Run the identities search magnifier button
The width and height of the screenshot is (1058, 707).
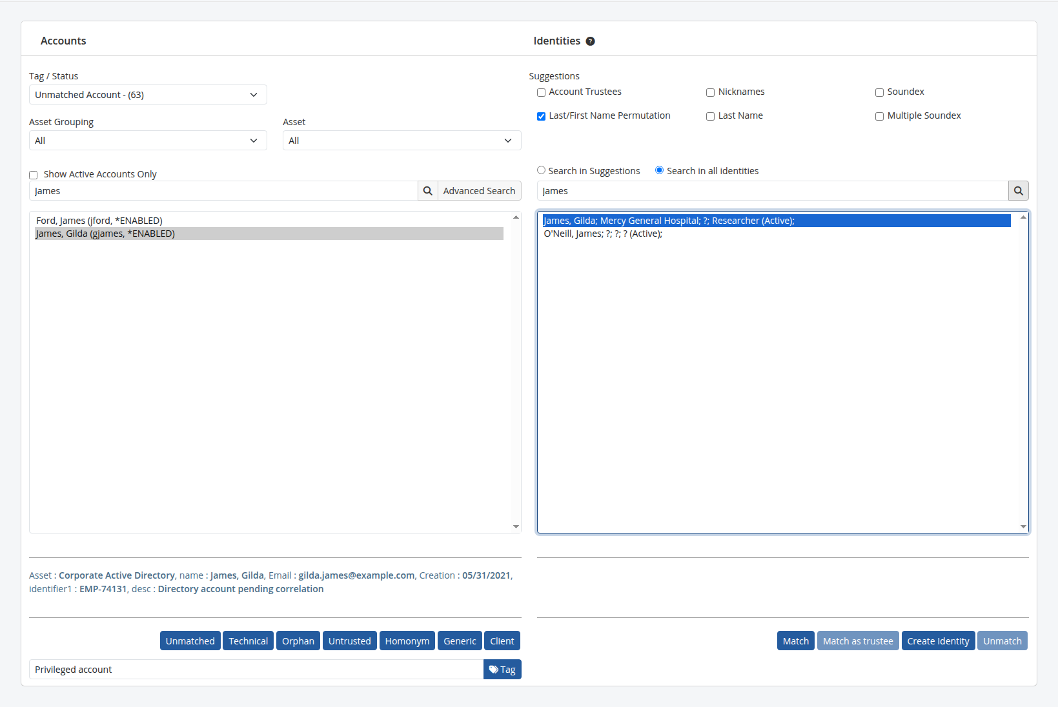(1018, 191)
